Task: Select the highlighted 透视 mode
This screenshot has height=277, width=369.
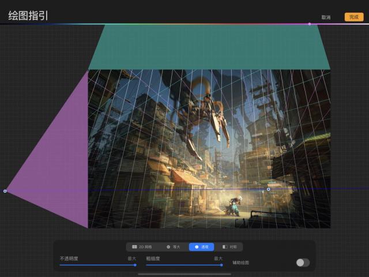Action: tap(201, 247)
